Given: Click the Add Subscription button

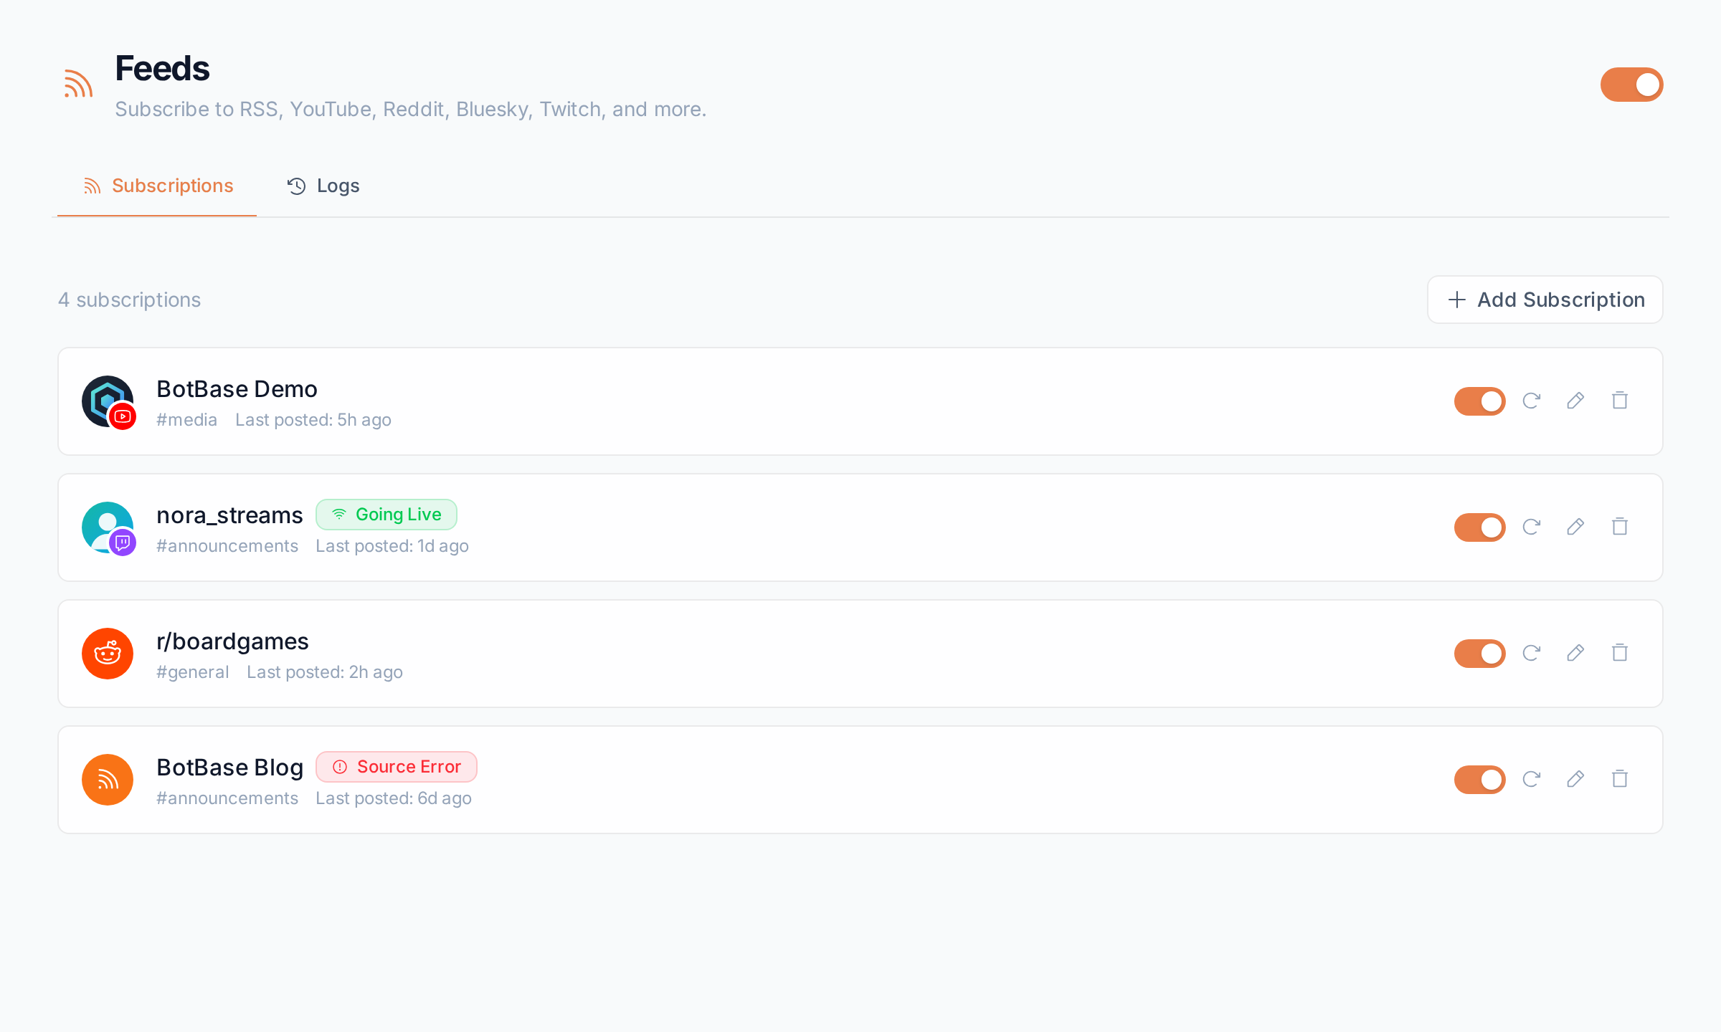Looking at the screenshot, I should [1545, 300].
